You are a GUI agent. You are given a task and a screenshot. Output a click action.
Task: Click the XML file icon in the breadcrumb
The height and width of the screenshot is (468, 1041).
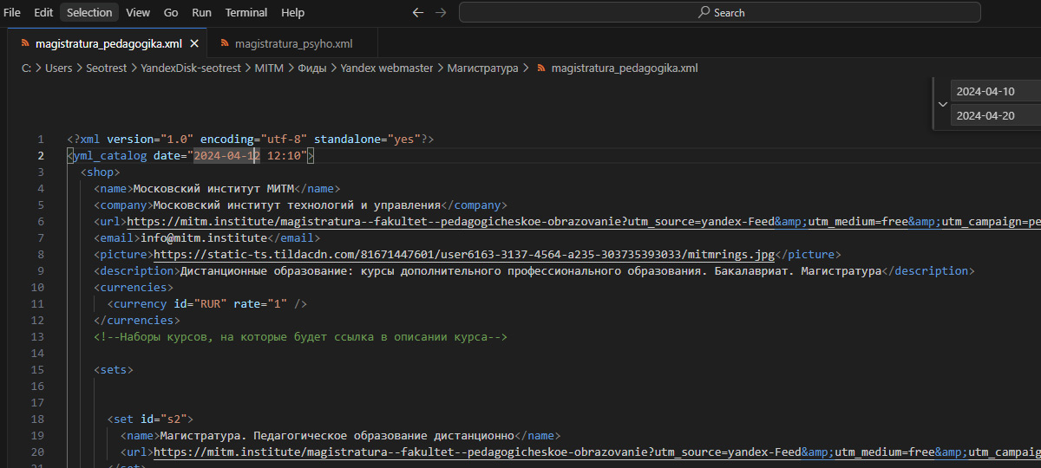tap(542, 68)
